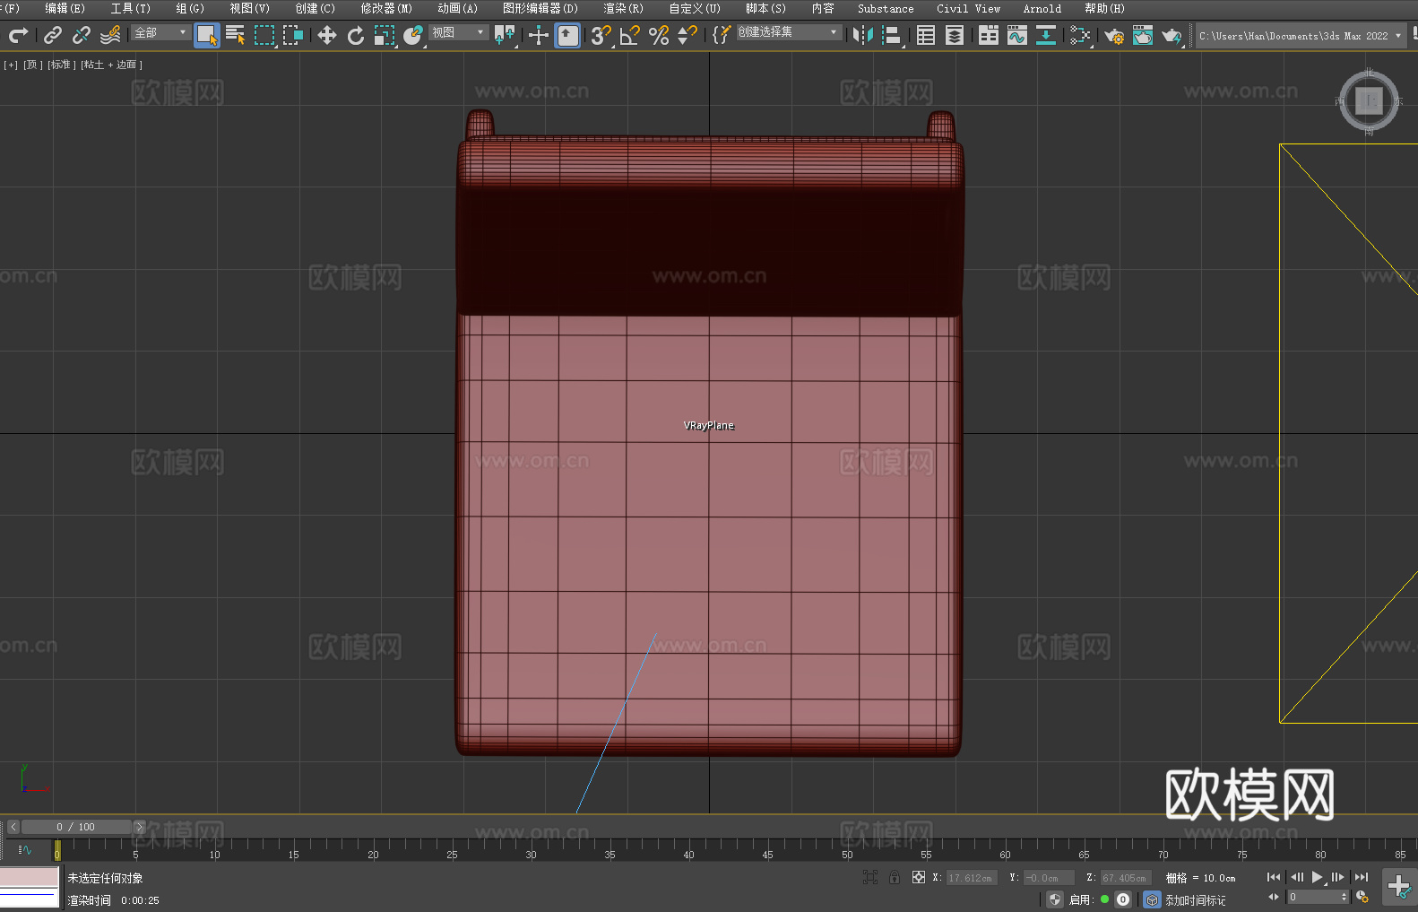Click the ViewCube navigation widget
This screenshot has height=912, width=1418.
coord(1369,100)
